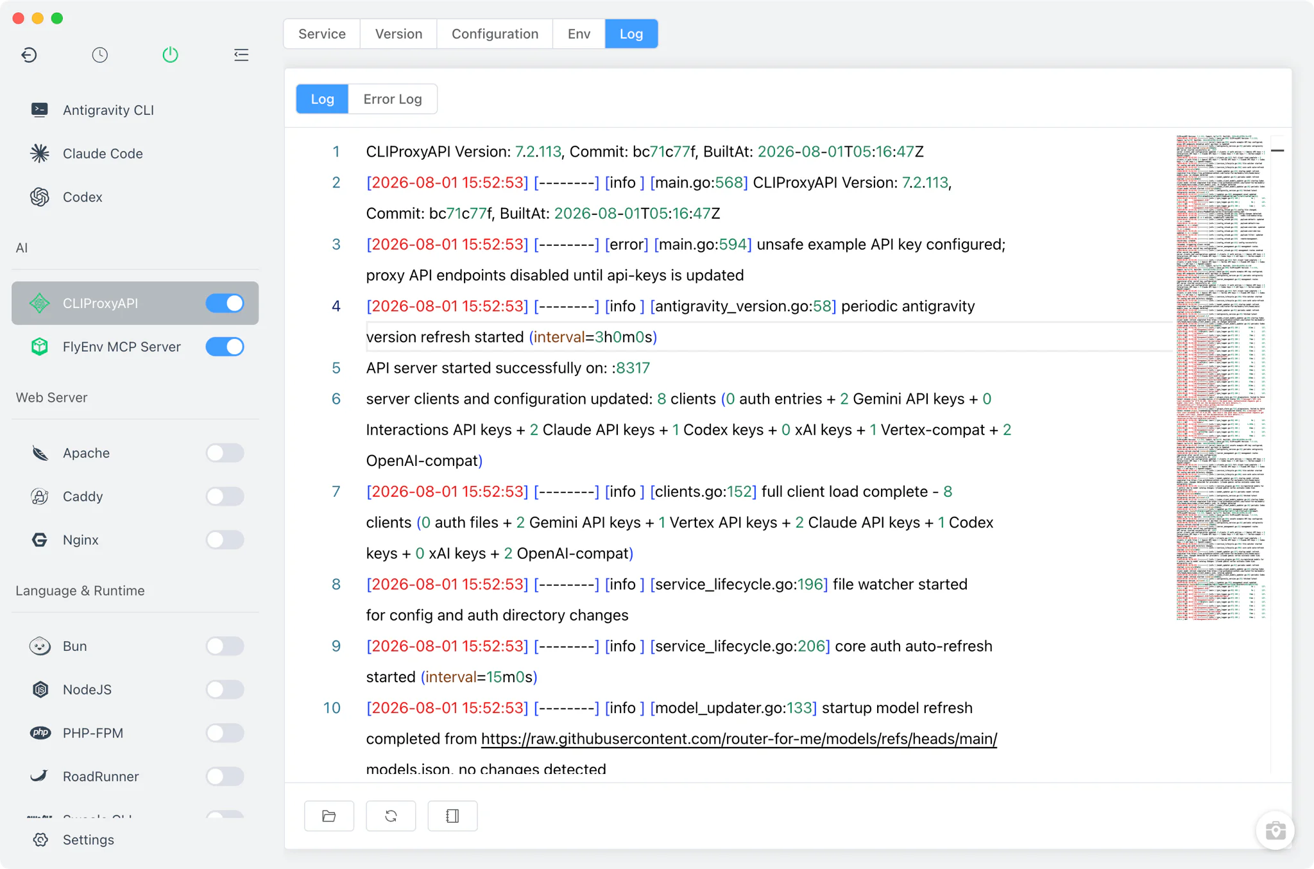Click the Apache feather icon
This screenshot has width=1314, height=869.
(40, 453)
